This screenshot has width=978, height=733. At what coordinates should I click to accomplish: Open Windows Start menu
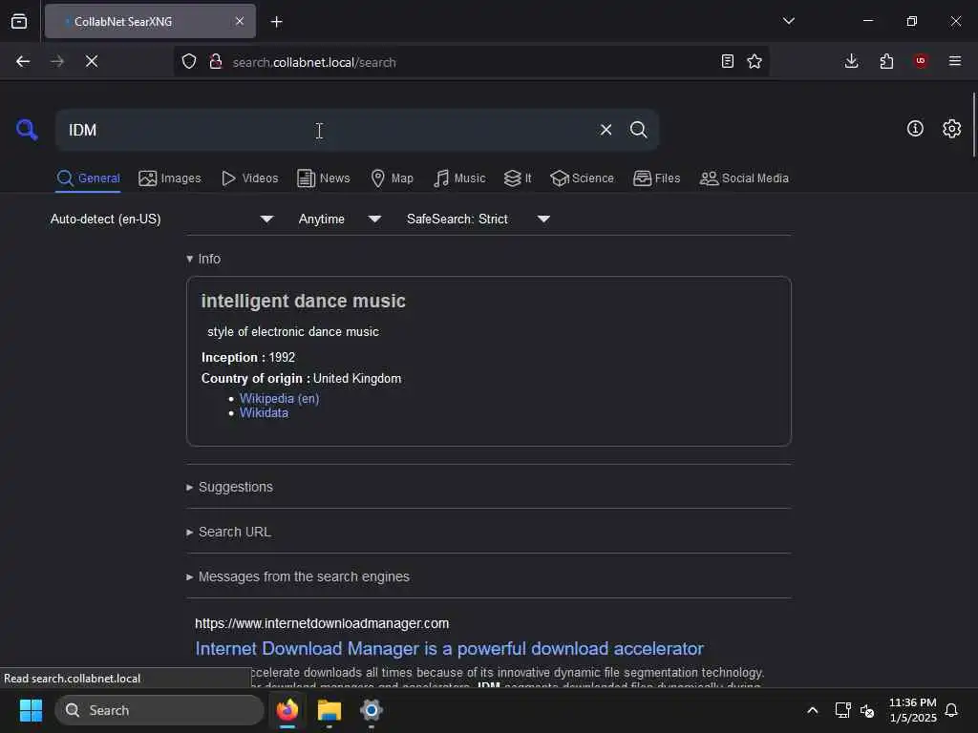pos(31,710)
